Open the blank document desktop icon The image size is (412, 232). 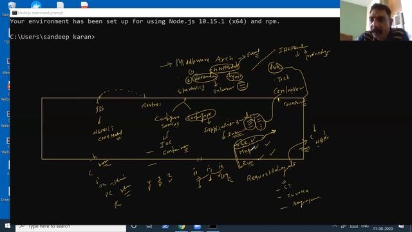(x=60, y=5)
